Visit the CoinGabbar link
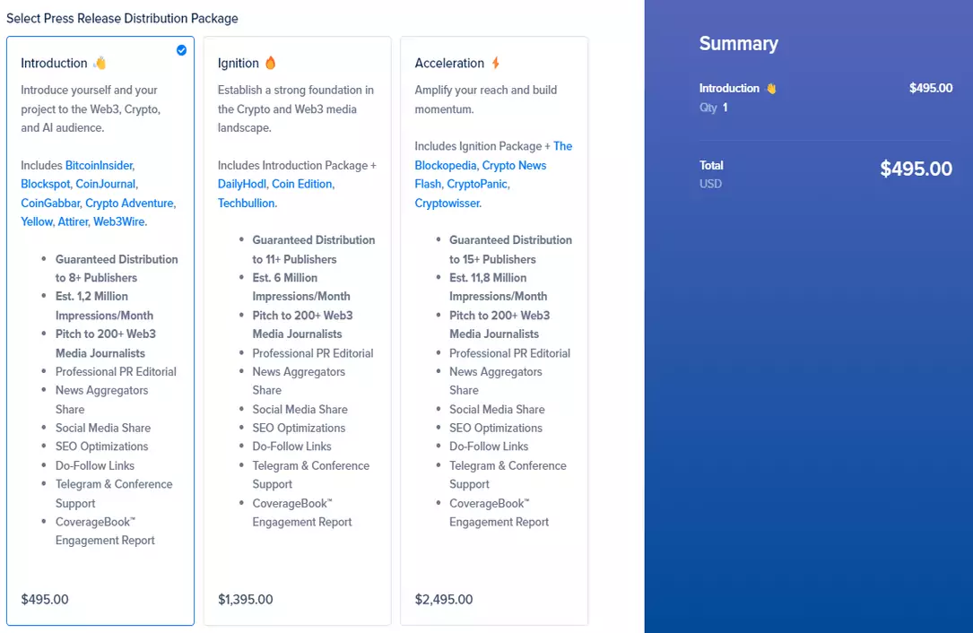This screenshot has width=973, height=633. (50, 203)
